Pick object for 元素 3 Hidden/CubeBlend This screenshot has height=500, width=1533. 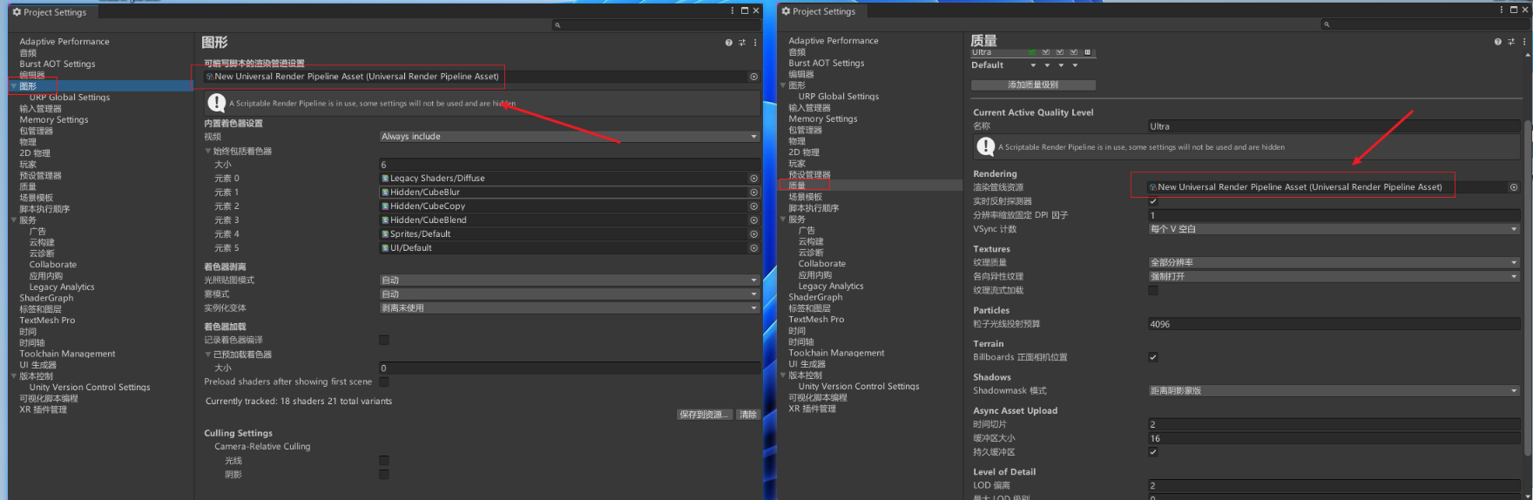click(754, 220)
